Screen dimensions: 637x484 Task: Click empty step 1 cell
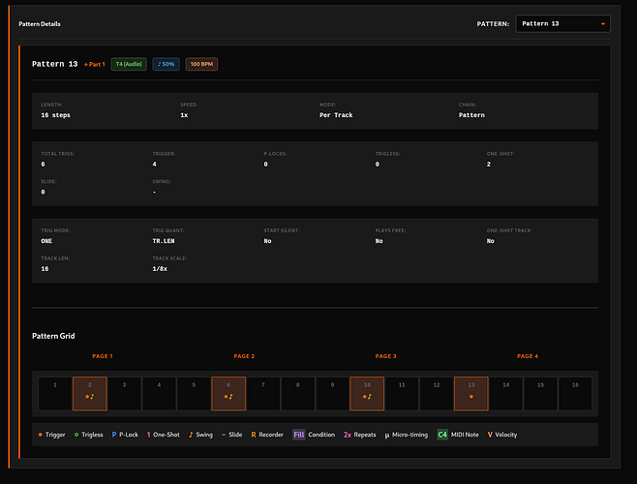55,391
